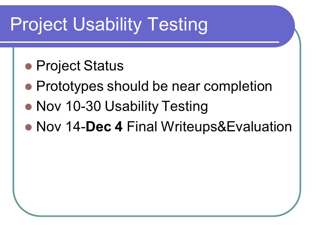
Task: Select the word 'Project' in the title
Action: click(x=39, y=25)
